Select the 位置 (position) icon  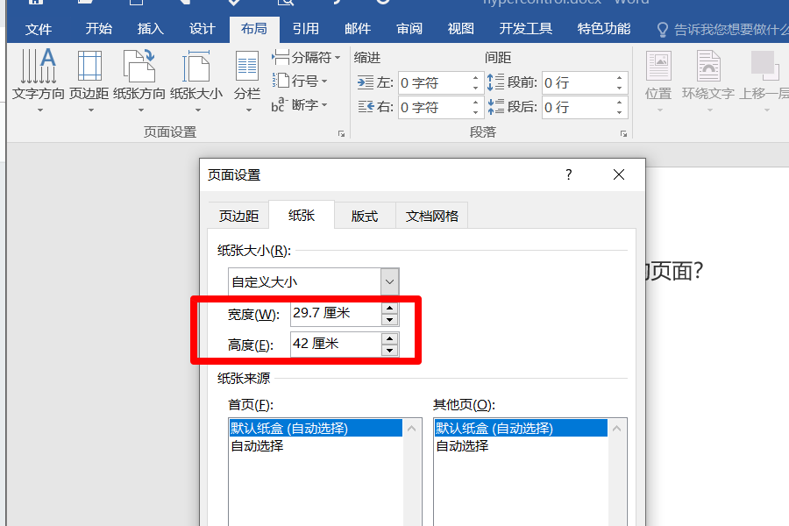(657, 79)
